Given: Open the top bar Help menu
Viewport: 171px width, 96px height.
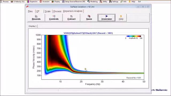Looking at the screenshot, I should click(132, 2).
